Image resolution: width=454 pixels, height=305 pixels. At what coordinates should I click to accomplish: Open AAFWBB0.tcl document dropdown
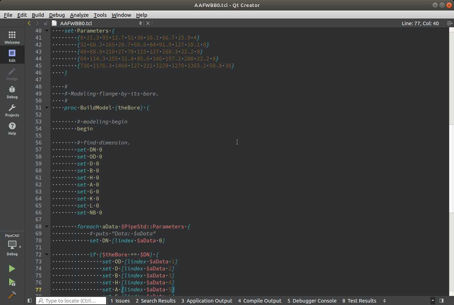pos(97,23)
